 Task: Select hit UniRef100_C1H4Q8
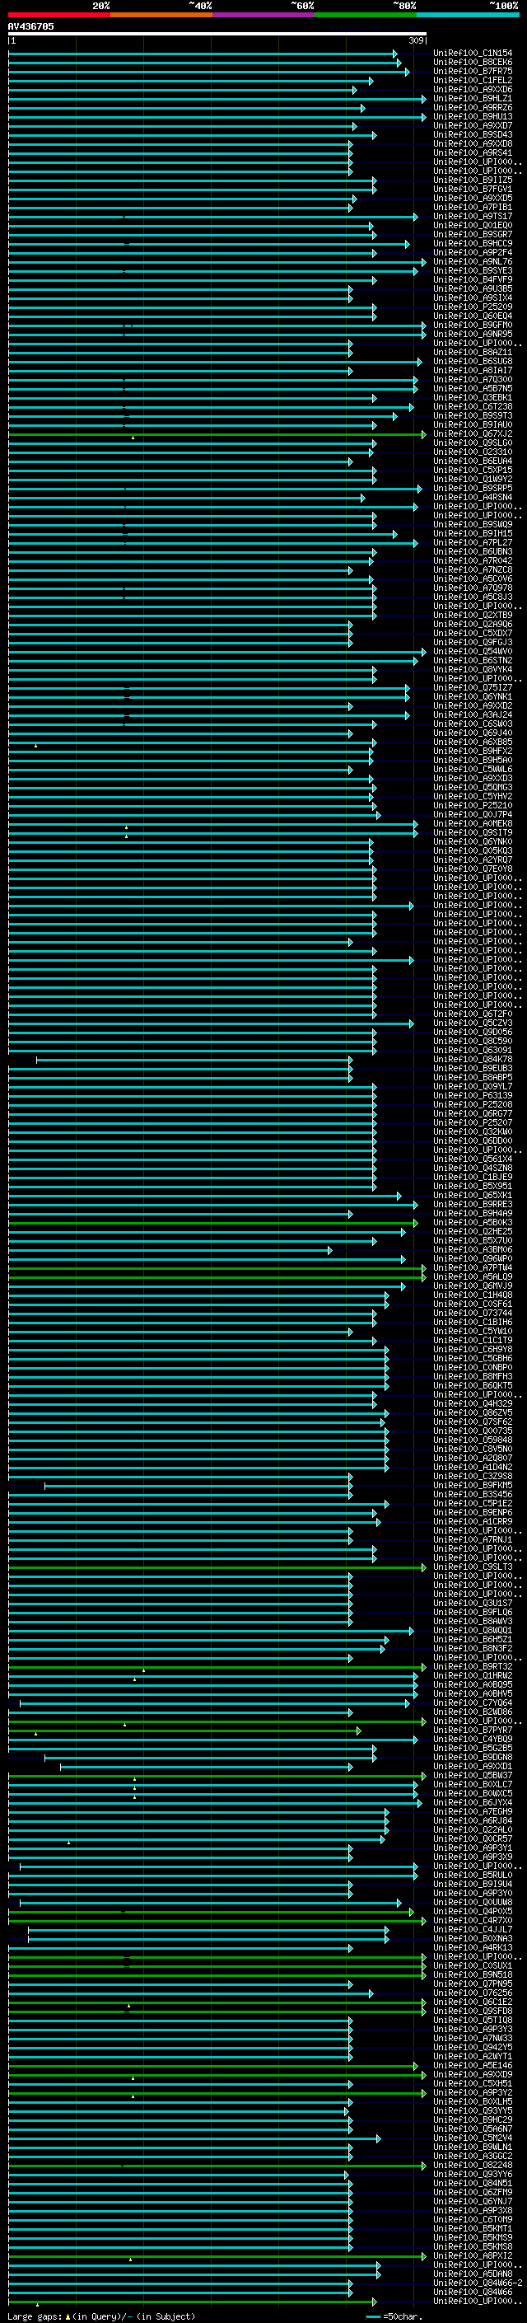[473, 1295]
